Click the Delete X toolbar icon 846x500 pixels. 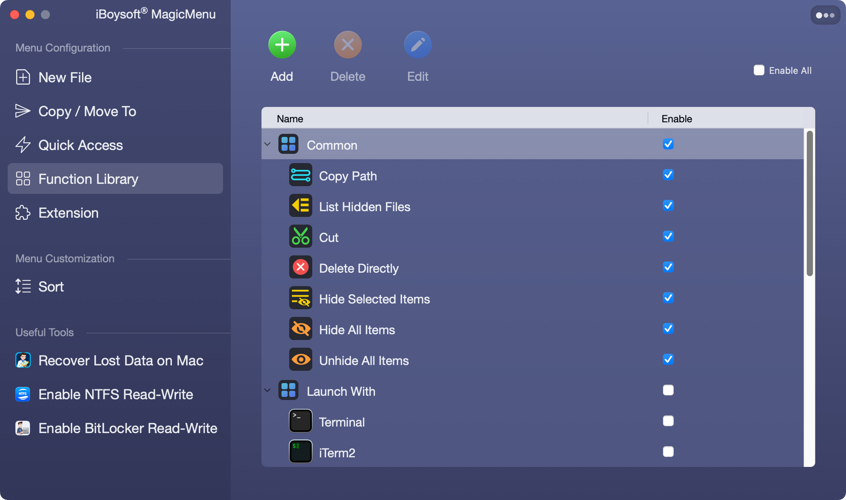coord(348,45)
